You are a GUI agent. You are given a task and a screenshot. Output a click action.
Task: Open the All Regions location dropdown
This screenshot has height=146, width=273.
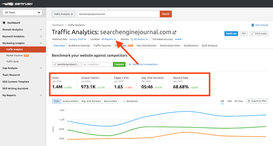point(109,39)
